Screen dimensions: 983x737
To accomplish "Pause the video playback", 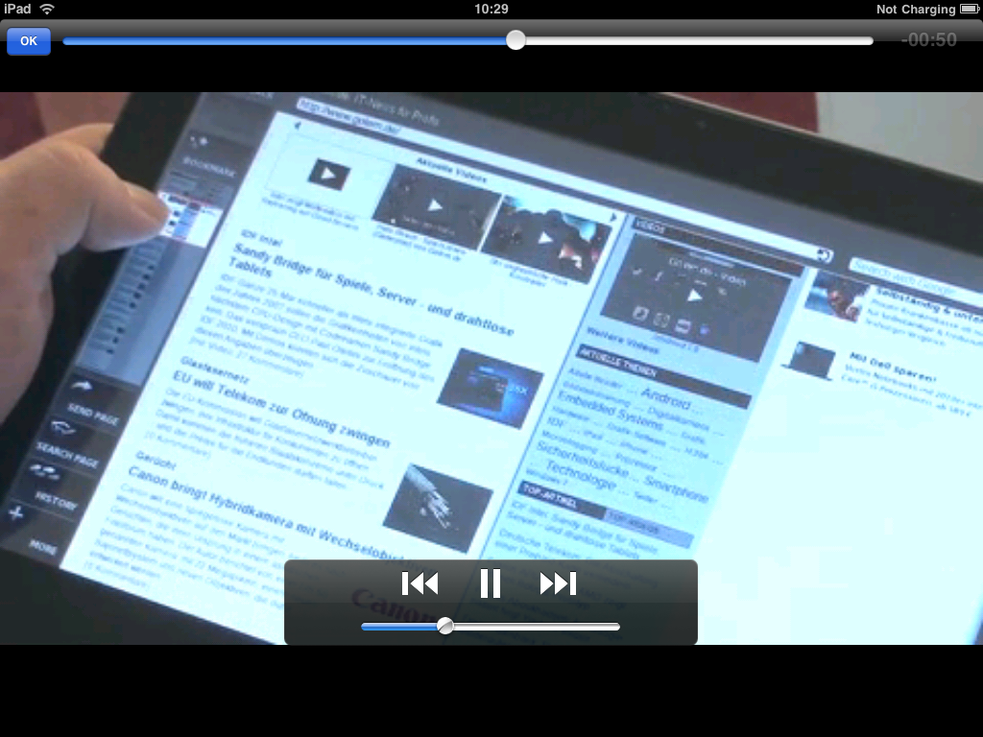I will [x=490, y=582].
